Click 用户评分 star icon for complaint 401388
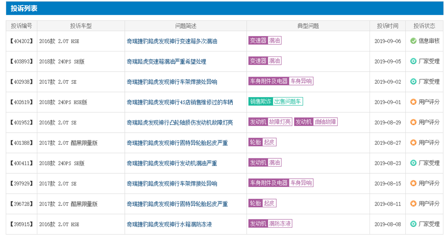This screenshot has width=448, height=238. point(413,143)
